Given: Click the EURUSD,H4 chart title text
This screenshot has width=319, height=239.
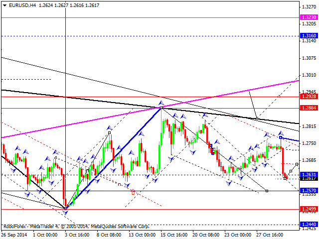Looking at the screenshot, I should [x=18, y=4].
